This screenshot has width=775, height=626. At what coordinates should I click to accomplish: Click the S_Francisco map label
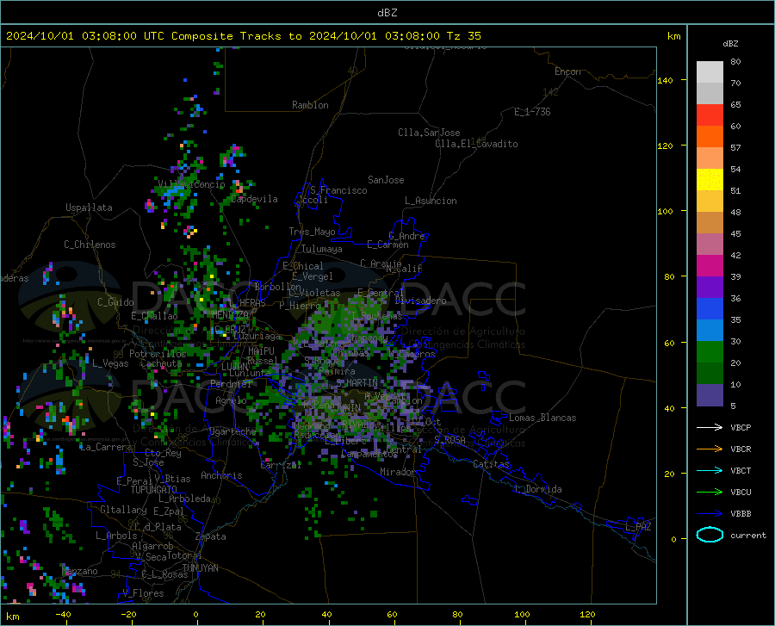pyautogui.click(x=338, y=190)
